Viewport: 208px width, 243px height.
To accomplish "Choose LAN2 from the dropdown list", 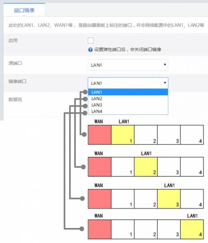I will [x=128, y=99].
